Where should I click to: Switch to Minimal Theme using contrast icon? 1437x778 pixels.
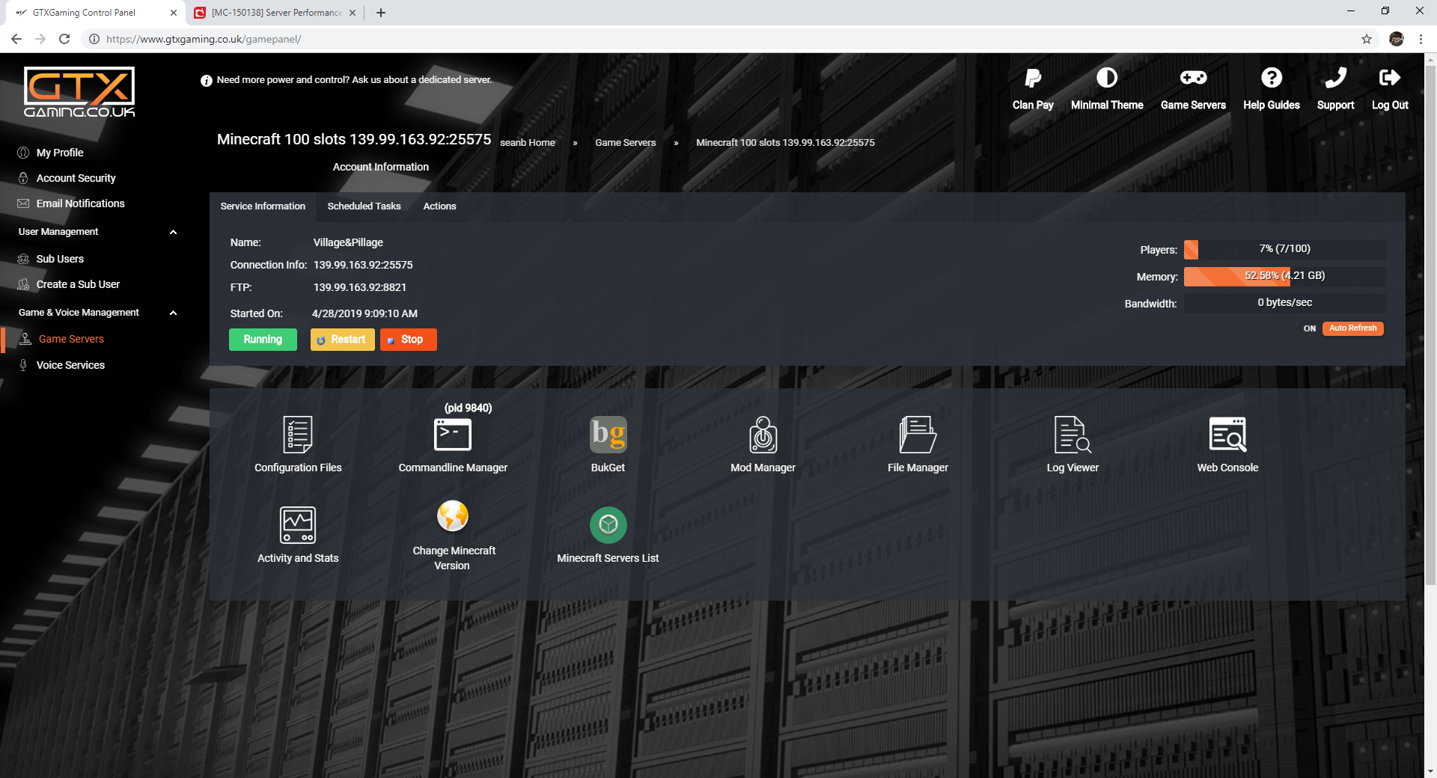tap(1107, 78)
